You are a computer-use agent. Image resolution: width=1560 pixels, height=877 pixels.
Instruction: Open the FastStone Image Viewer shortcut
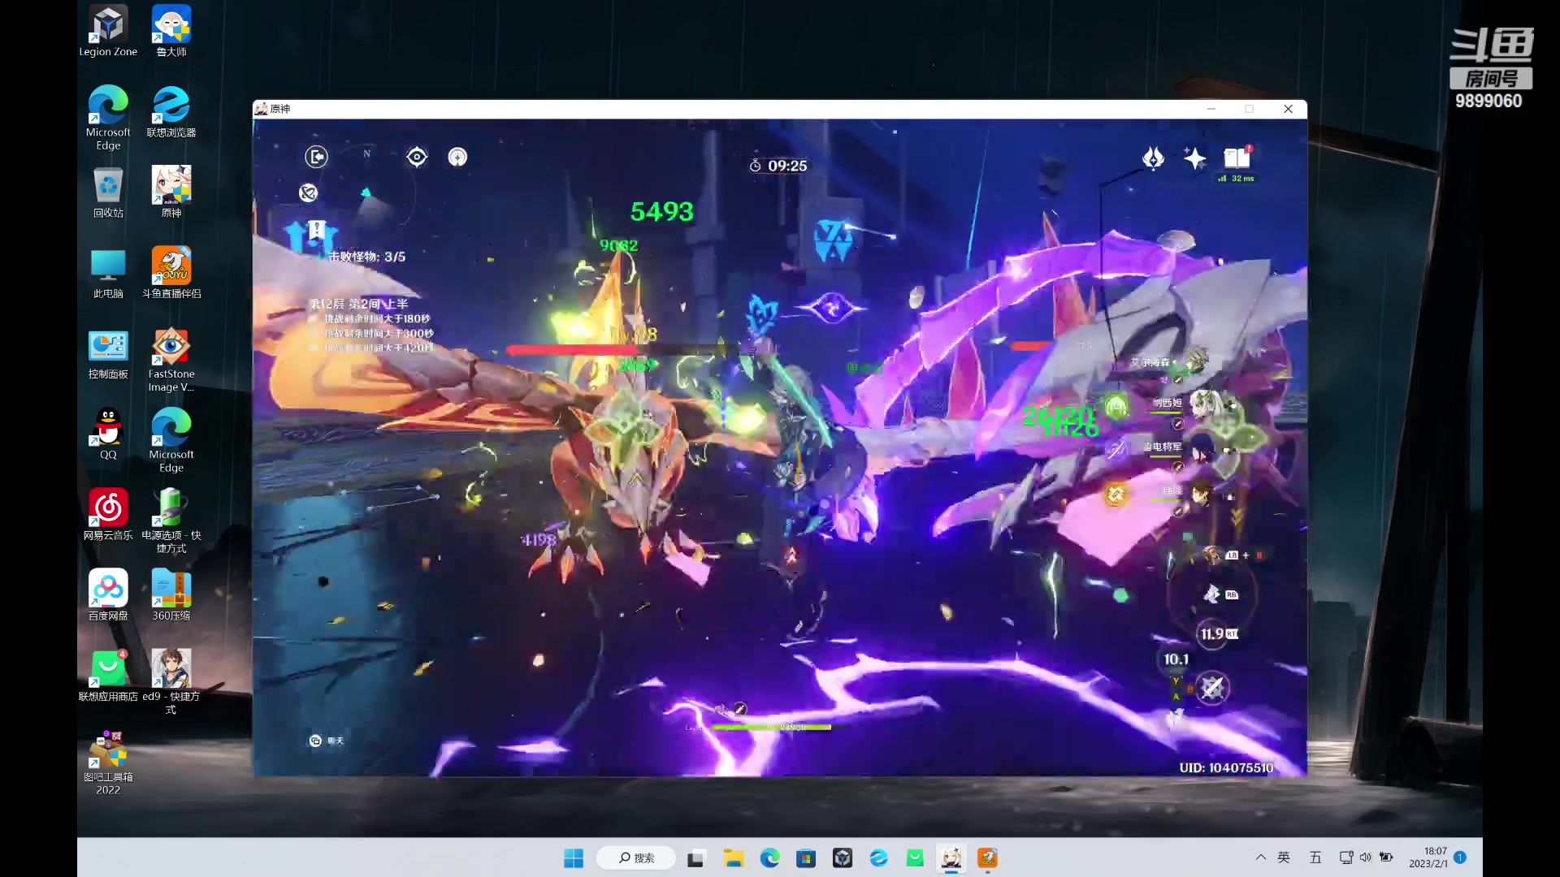(x=171, y=361)
